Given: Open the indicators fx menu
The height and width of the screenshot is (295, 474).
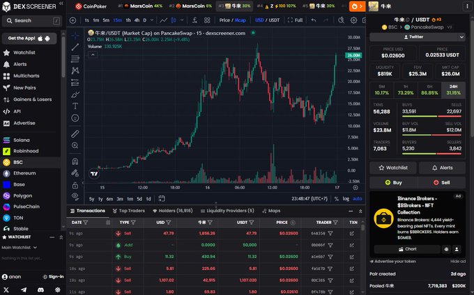Looking at the screenshot, I should coord(194,20).
